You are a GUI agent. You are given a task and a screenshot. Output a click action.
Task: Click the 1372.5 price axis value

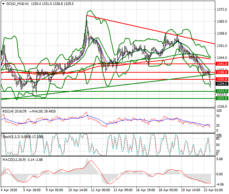pos(222,10)
